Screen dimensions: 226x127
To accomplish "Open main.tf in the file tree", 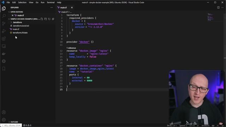I will (16, 29).
